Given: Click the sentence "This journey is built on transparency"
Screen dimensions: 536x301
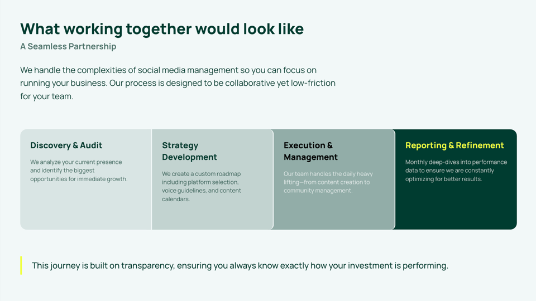Looking at the screenshot, I should click(x=240, y=265).
